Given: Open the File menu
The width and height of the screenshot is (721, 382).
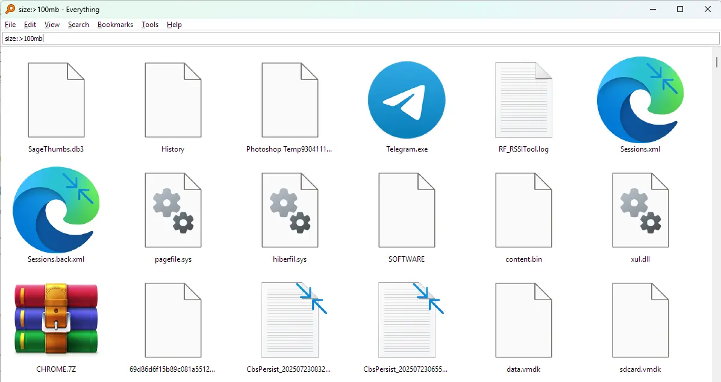Looking at the screenshot, I should click(10, 25).
